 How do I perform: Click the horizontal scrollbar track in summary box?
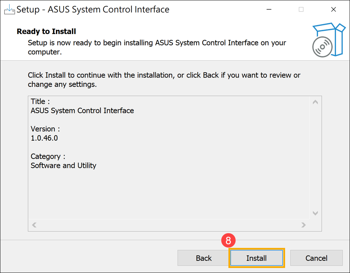(169, 225)
